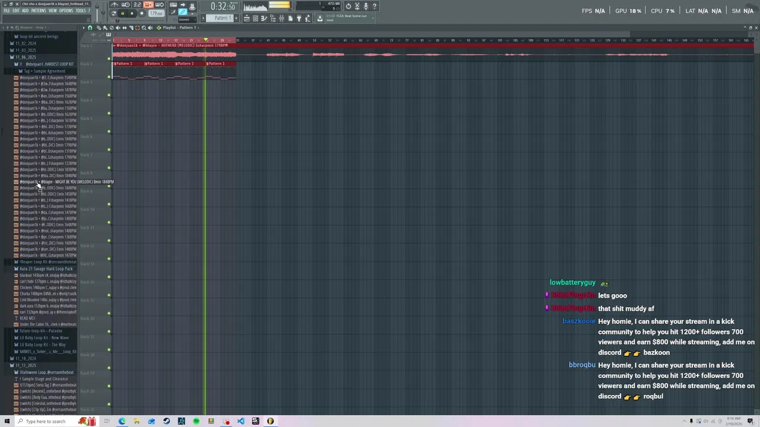
Task: Open the TOOLS menu
Action: tap(81, 11)
